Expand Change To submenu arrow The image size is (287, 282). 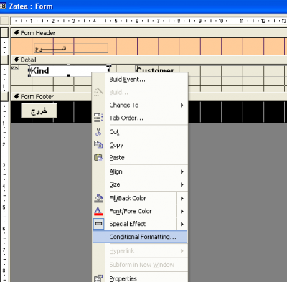182,105
